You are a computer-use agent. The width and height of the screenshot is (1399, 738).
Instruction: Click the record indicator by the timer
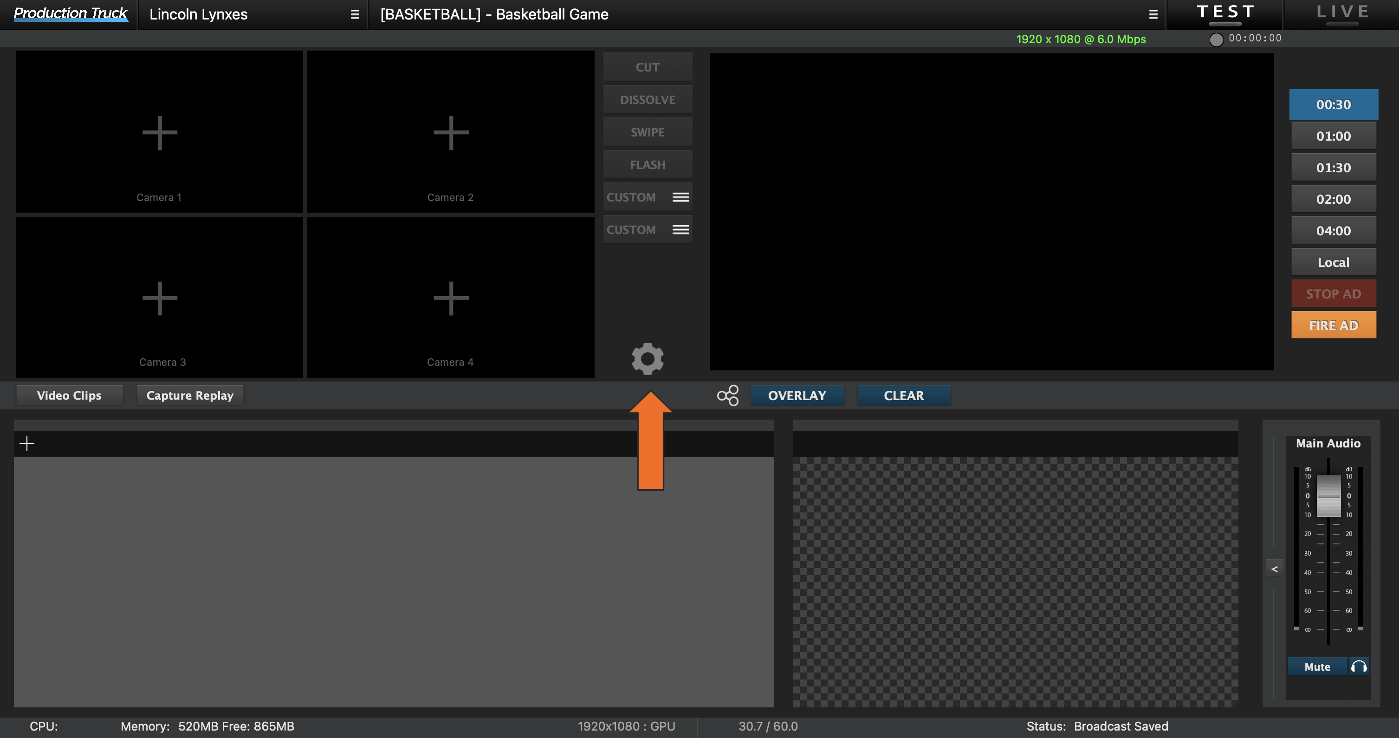(1217, 39)
